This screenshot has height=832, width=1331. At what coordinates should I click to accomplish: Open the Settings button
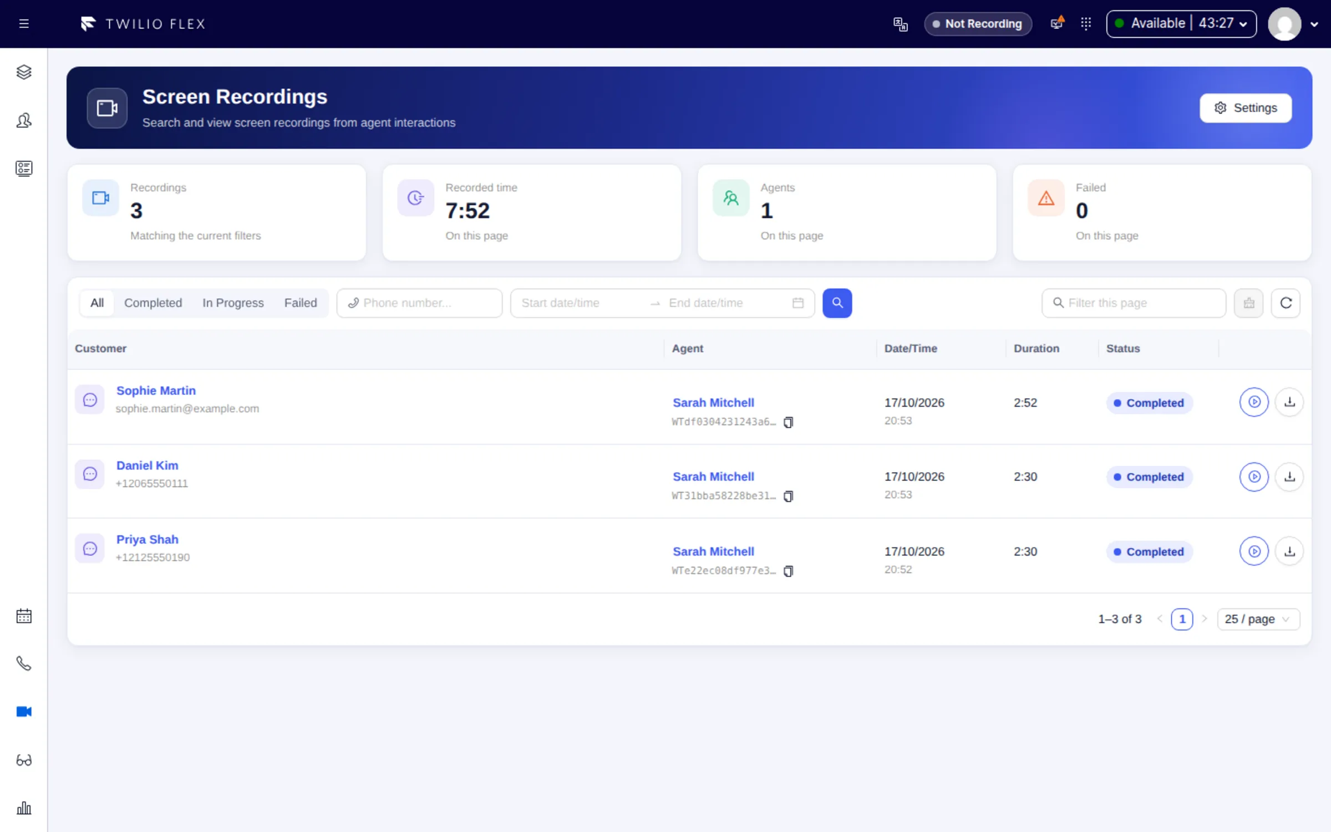point(1246,108)
